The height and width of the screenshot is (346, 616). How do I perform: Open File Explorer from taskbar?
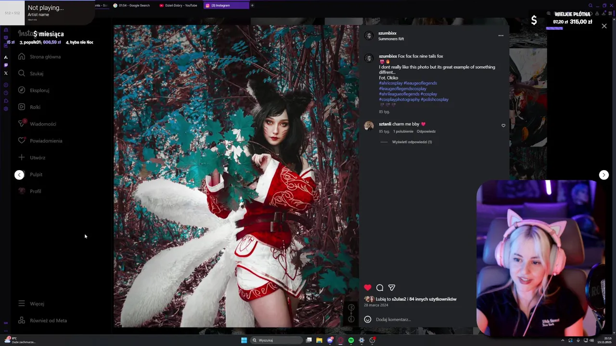point(319,340)
